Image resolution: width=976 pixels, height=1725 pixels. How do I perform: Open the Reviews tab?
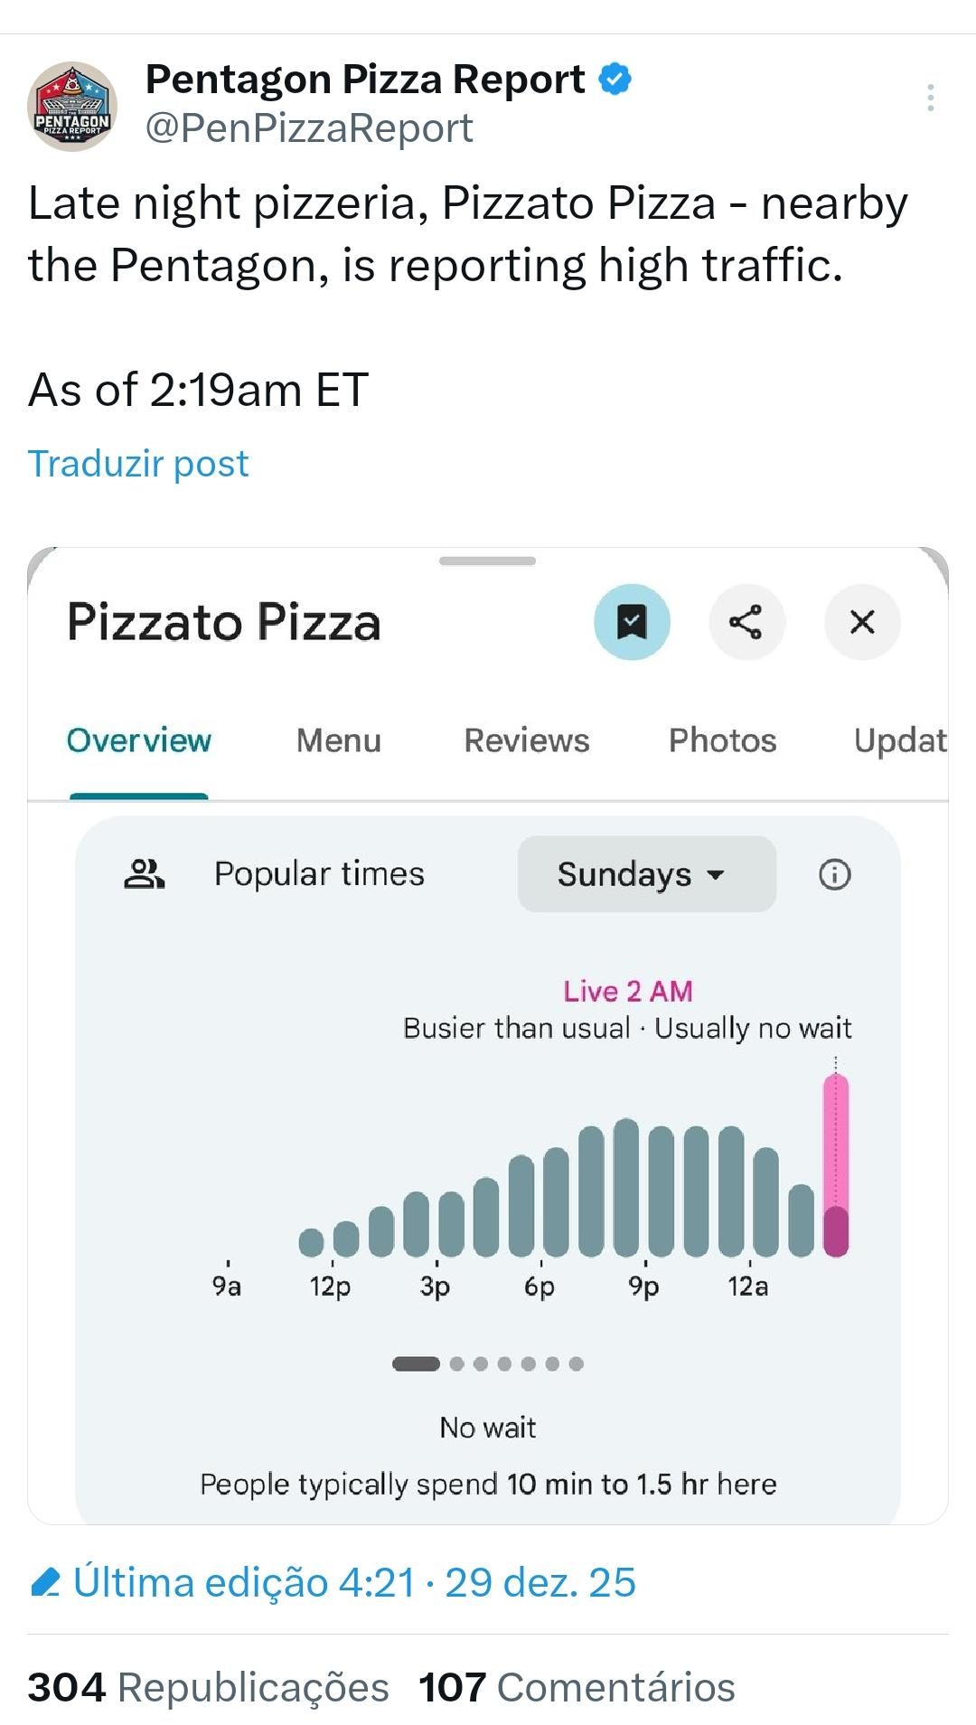(x=527, y=740)
